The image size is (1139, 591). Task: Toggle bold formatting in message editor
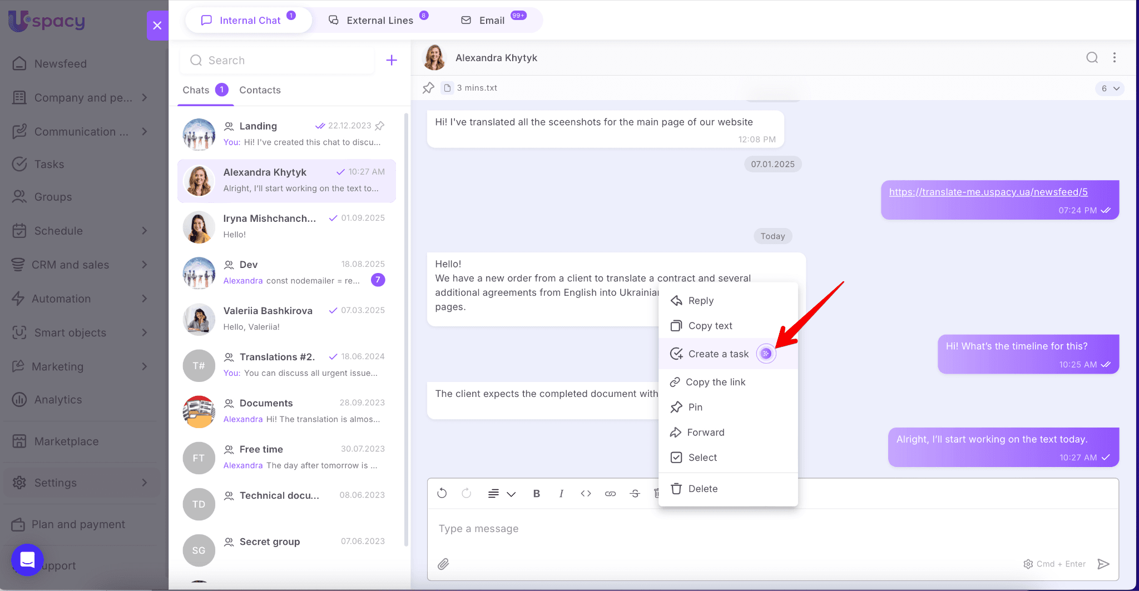(537, 493)
